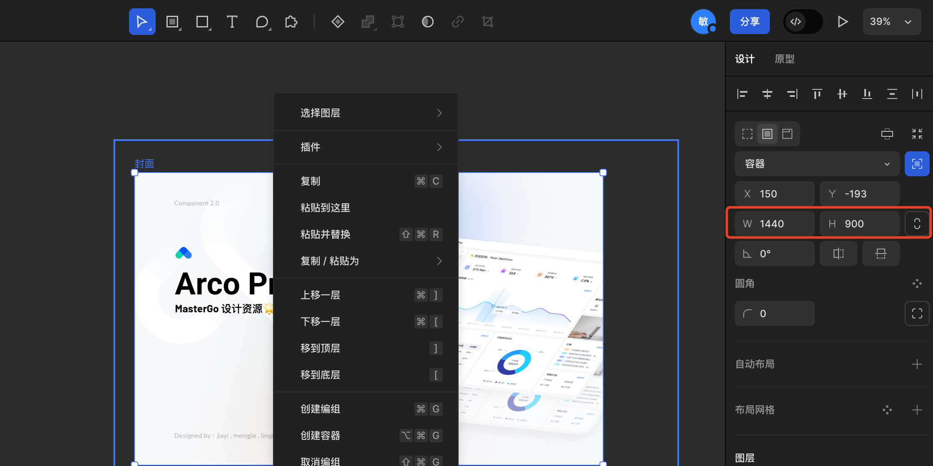Toggle the lock aspect ratio button
Viewport: 933px width, 466px height.
click(917, 224)
